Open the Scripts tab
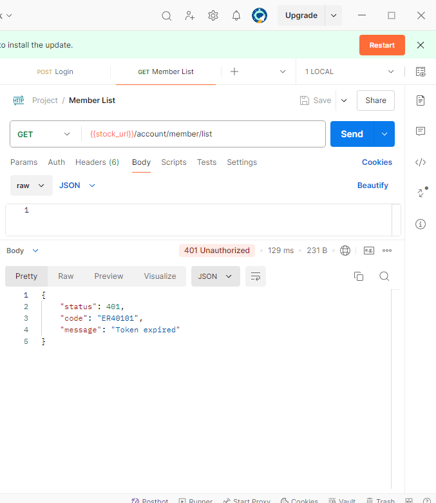The height and width of the screenshot is (503, 436). click(x=174, y=162)
